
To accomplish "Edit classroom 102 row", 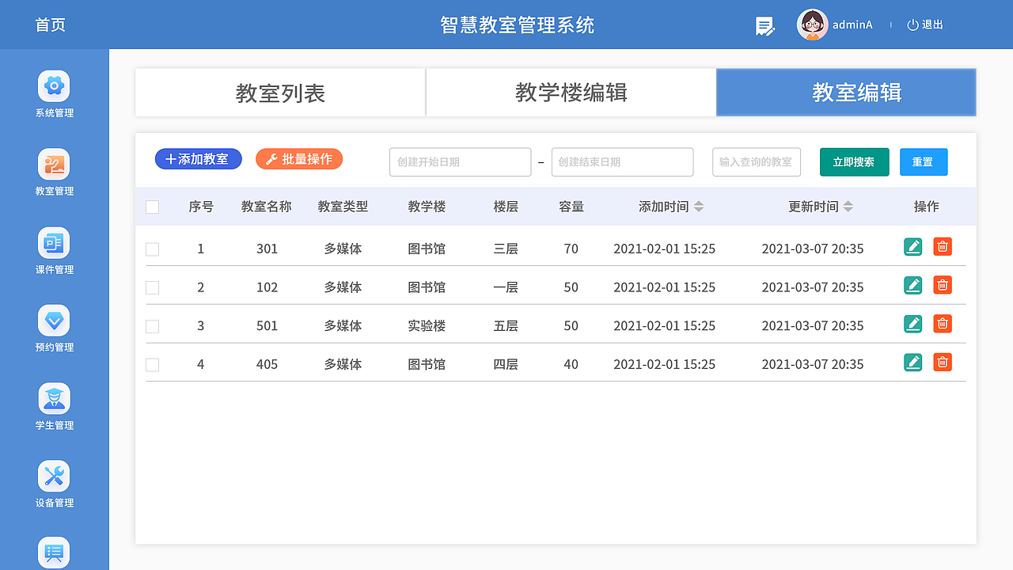I will [x=913, y=286].
